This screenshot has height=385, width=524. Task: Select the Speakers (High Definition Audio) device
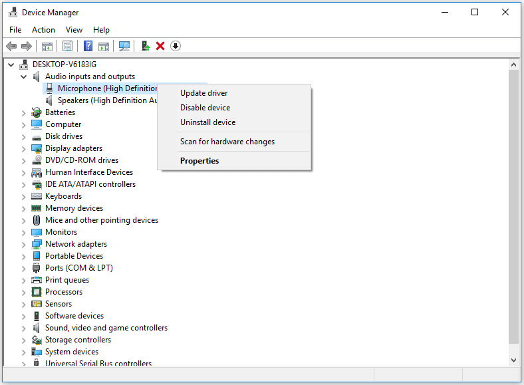coord(107,100)
